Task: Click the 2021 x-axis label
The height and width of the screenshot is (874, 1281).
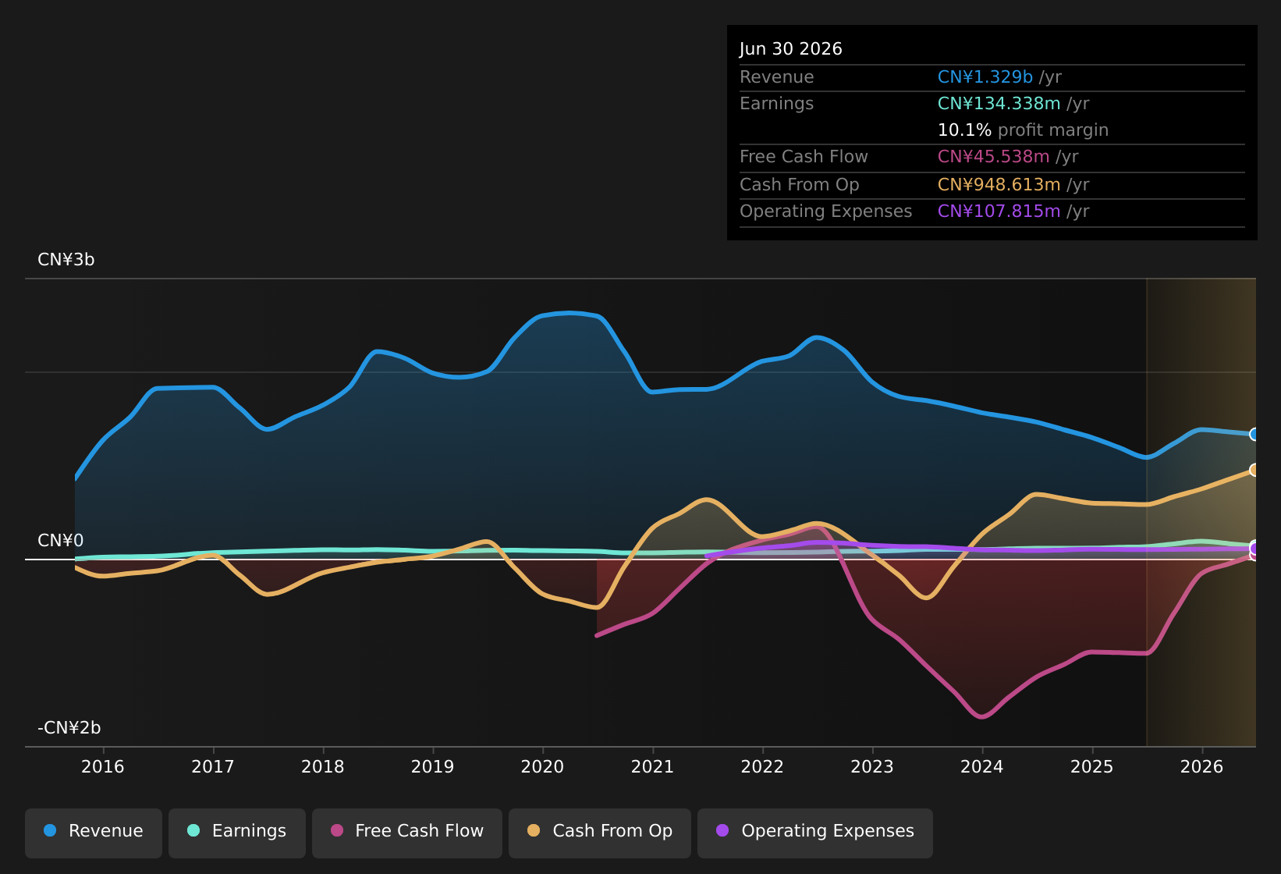Action: tap(653, 767)
